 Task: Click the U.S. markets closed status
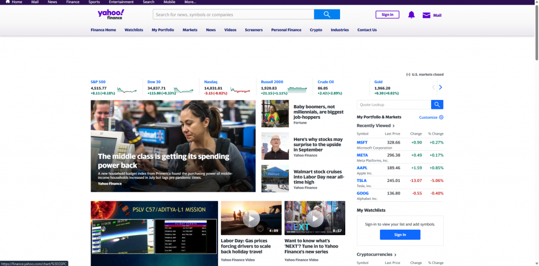425,75
